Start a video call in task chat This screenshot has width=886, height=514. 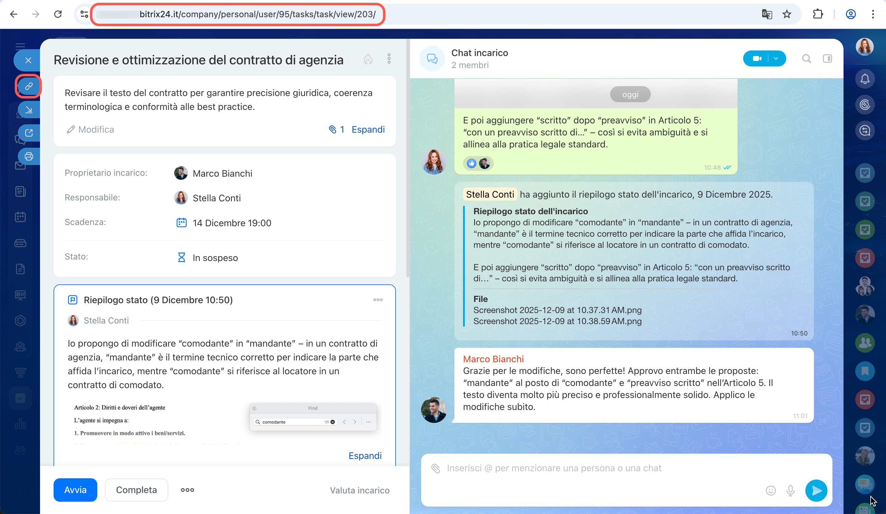coord(757,58)
